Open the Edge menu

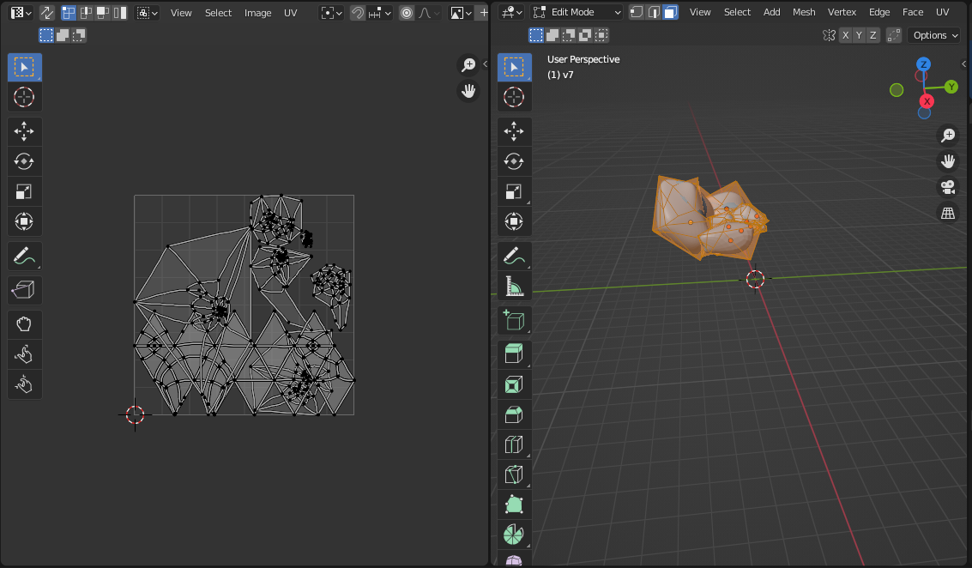(x=879, y=12)
